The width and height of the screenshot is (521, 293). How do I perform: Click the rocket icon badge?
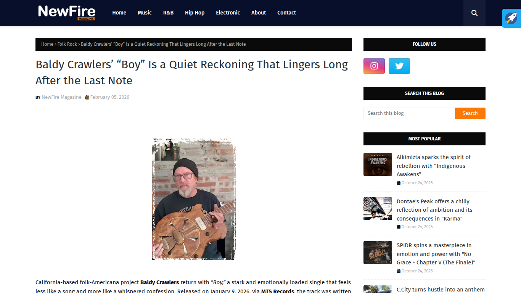coord(511,18)
